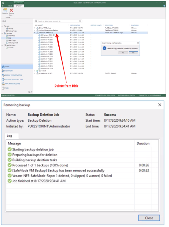Select the SG-Win10-FC-012 row
Image resolution: width=169 pixels, height=227 pixels.
coord(91,61)
